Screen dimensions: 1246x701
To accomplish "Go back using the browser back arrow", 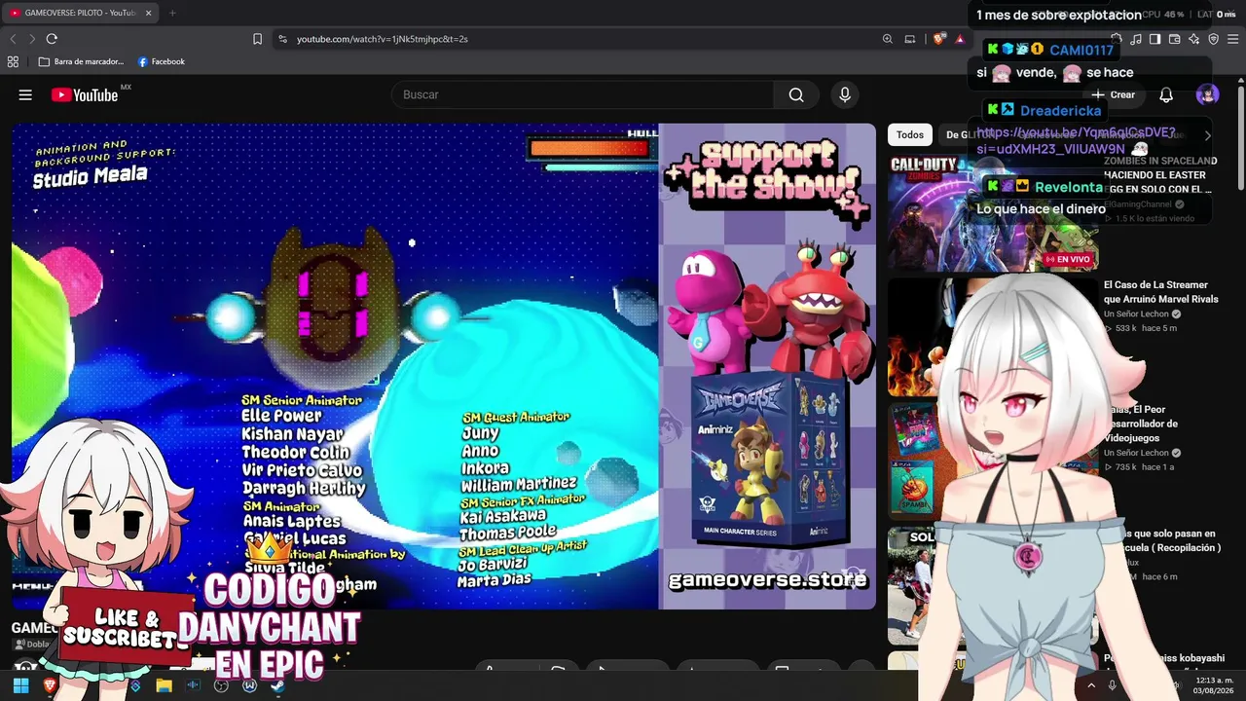I will tap(13, 39).
